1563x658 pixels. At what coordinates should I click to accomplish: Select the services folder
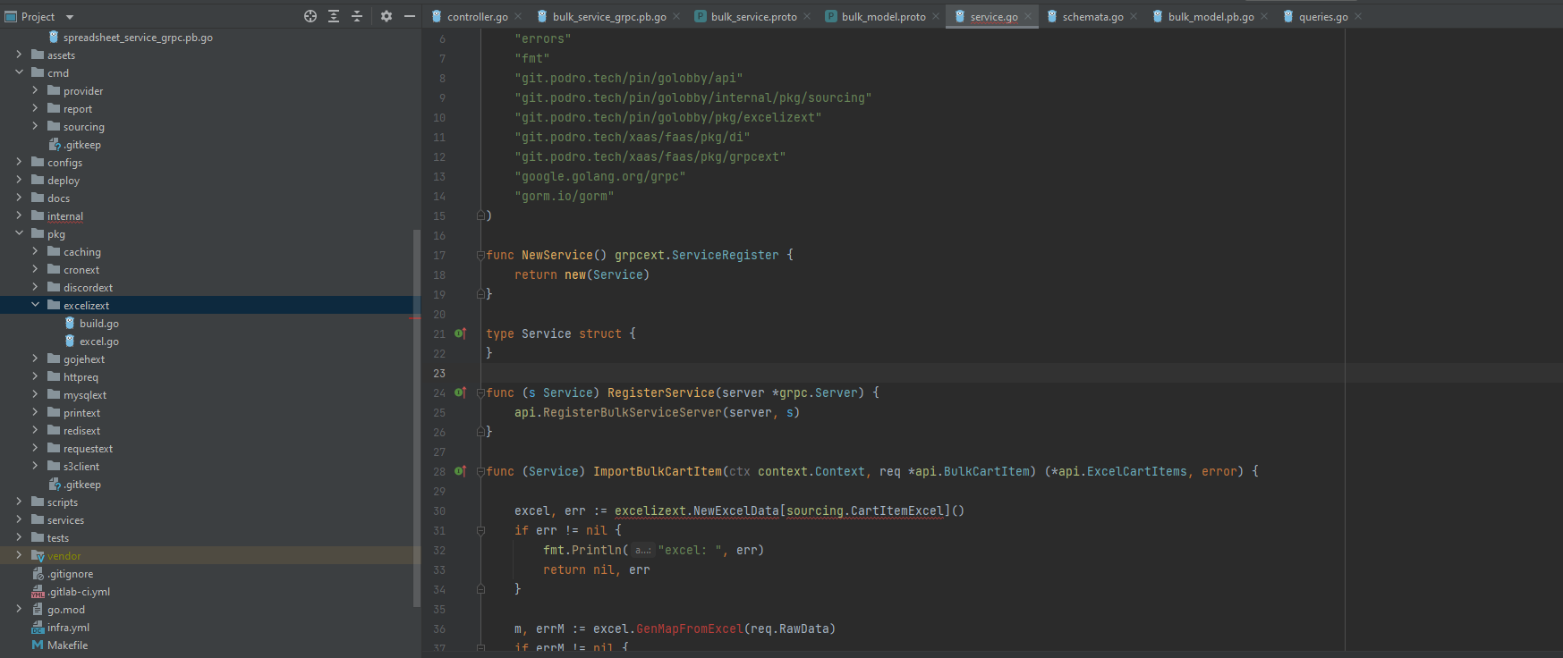pyautogui.click(x=65, y=520)
